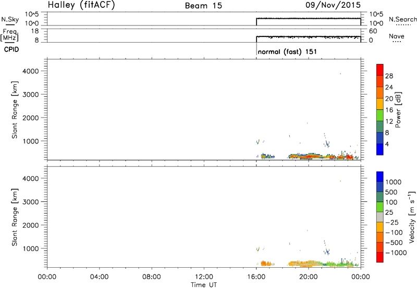Click the "N.Sky" legend label
Screen dimensions: 417x288
tap(10, 19)
